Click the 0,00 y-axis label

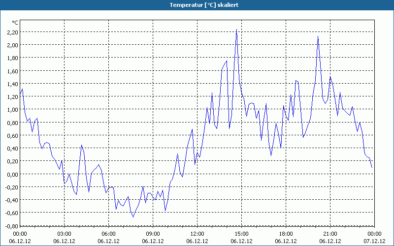tap(13, 174)
